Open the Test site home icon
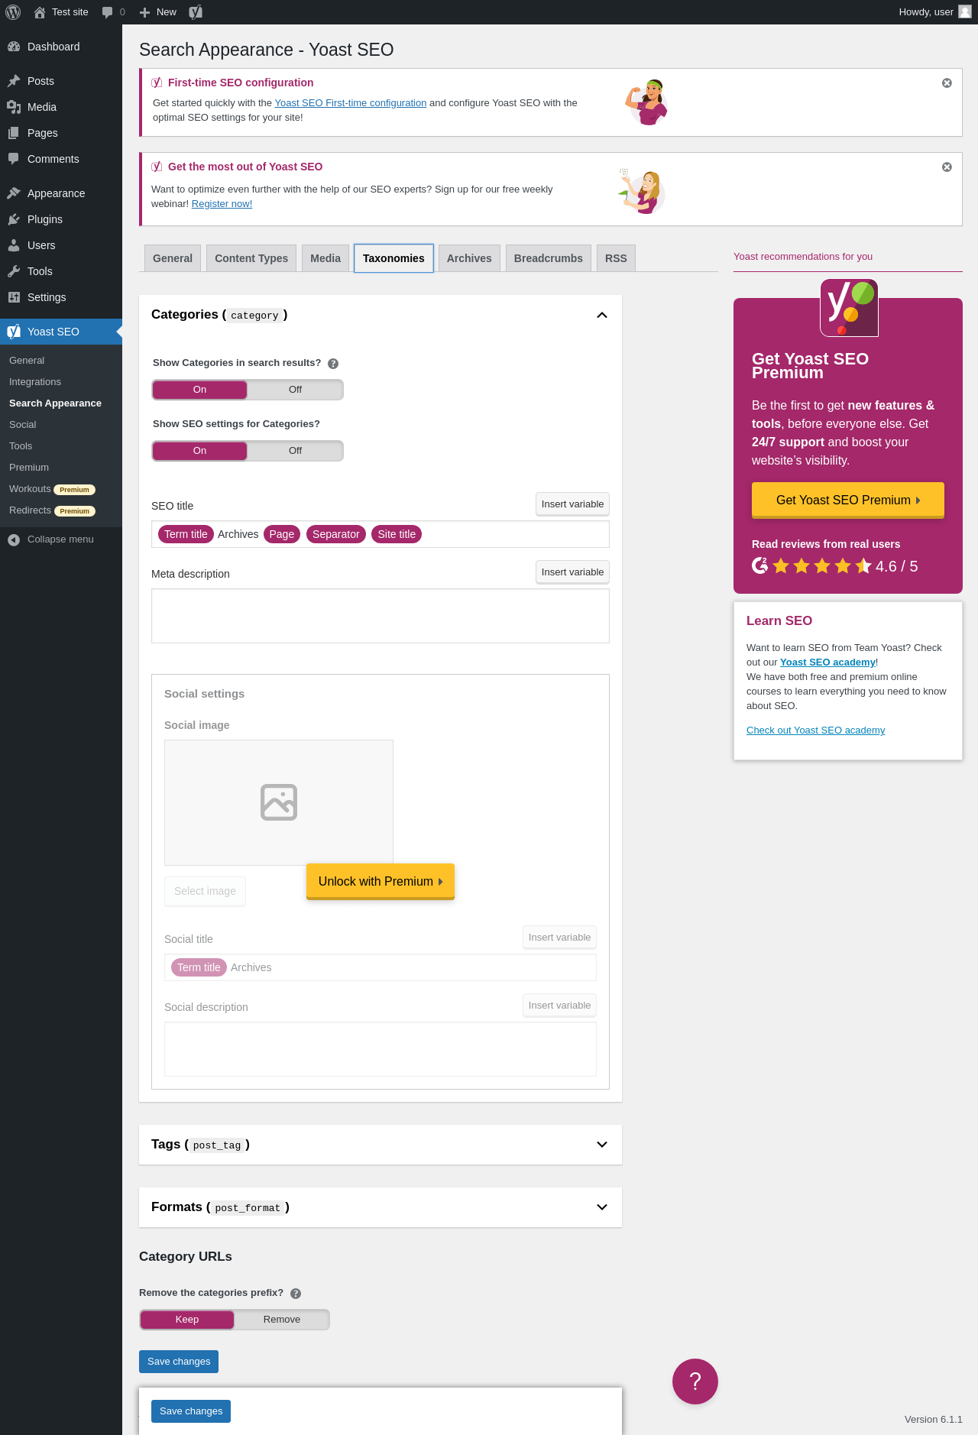 [40, 12]
